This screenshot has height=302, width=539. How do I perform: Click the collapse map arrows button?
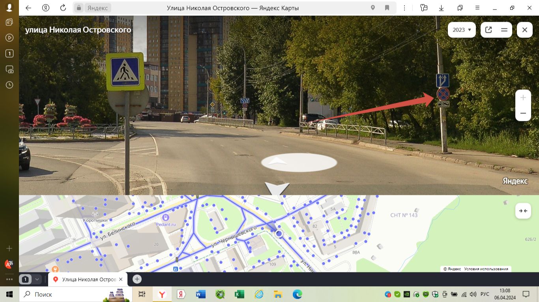(523, 211)
